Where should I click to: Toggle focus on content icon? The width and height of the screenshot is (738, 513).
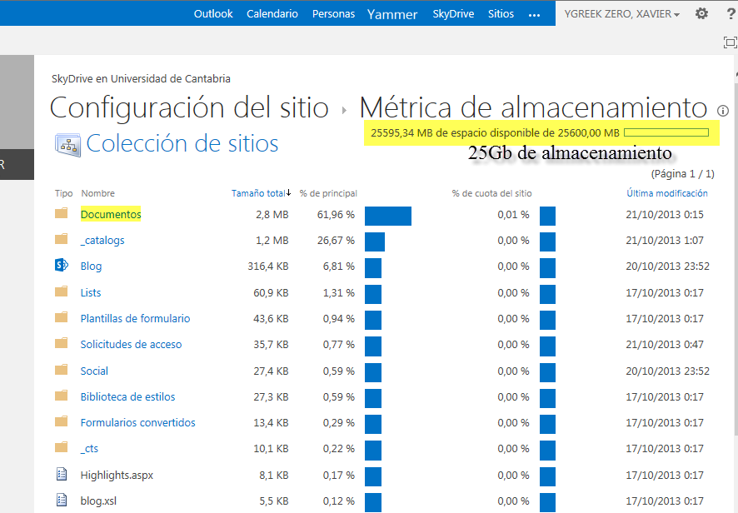coord(730,42)
